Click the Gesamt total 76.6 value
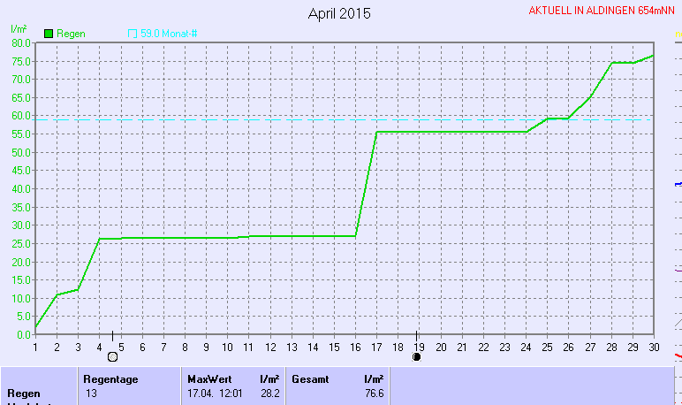Image resolution: width=682 pixels, height=405 pixels. pos(374,393)
